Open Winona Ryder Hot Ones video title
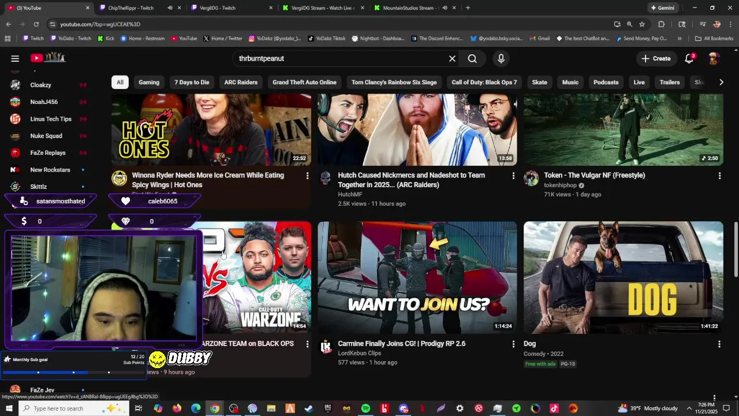Image resolution: width=739 pixels, height=416 pixels. pyautogui.click(x=208, y=180)
